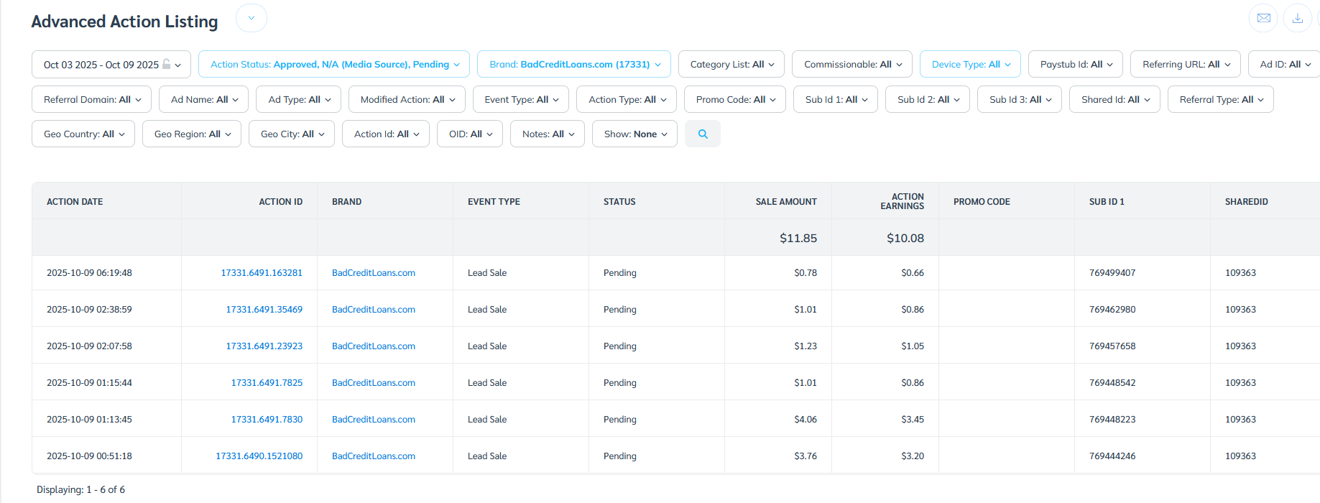Image resolution: width=1320 pixels, height=503 pixels.
Task: Open action ID 17331.6491.163281
Action: click(x=262, y=273)
